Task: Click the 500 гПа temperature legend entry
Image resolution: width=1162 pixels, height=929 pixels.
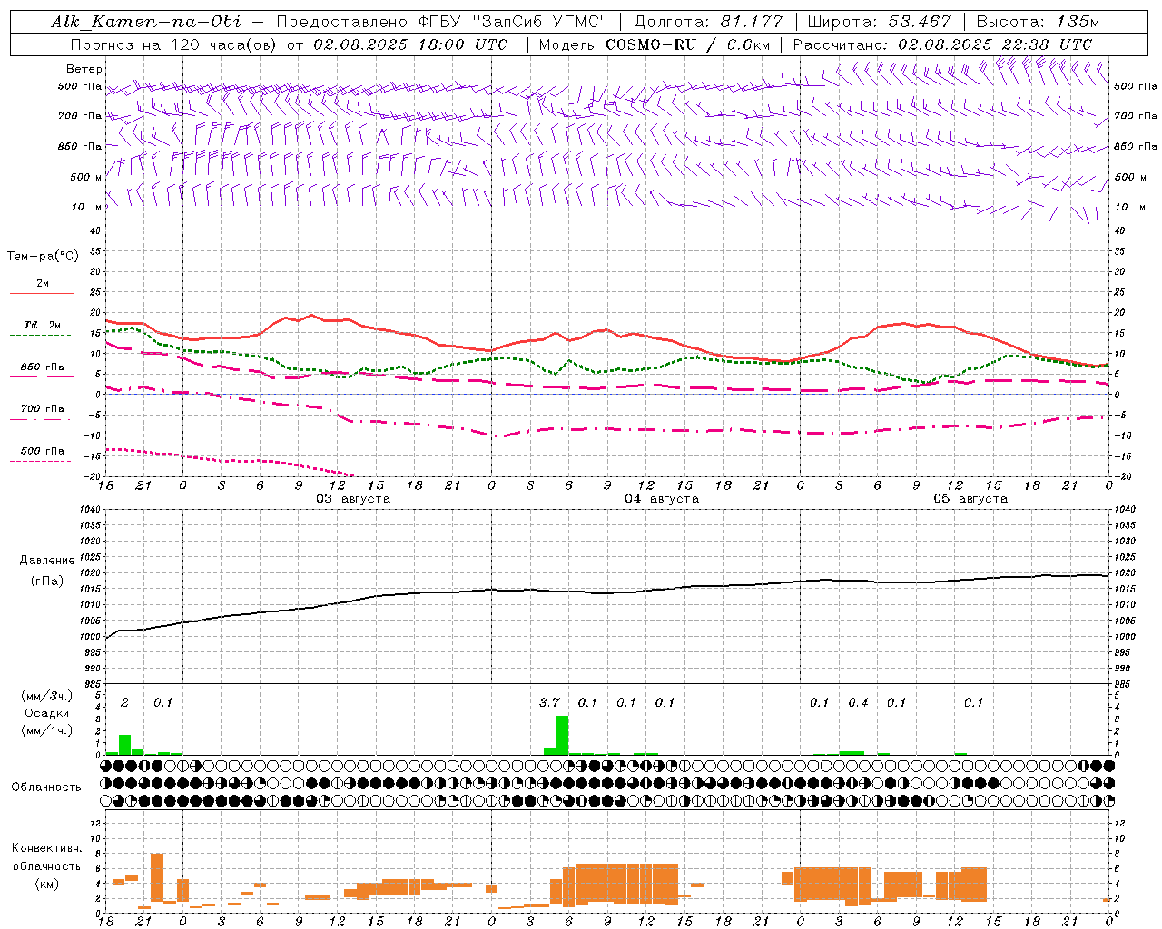Action: click(42, 451)
